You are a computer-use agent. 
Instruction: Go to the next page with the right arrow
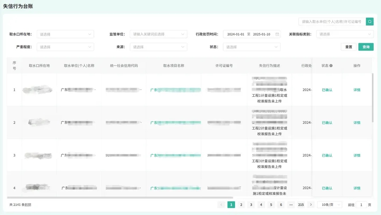point(311,204)
